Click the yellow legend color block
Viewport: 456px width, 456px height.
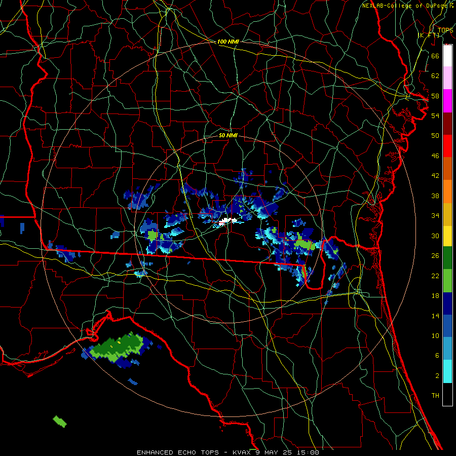pos(447,236)
